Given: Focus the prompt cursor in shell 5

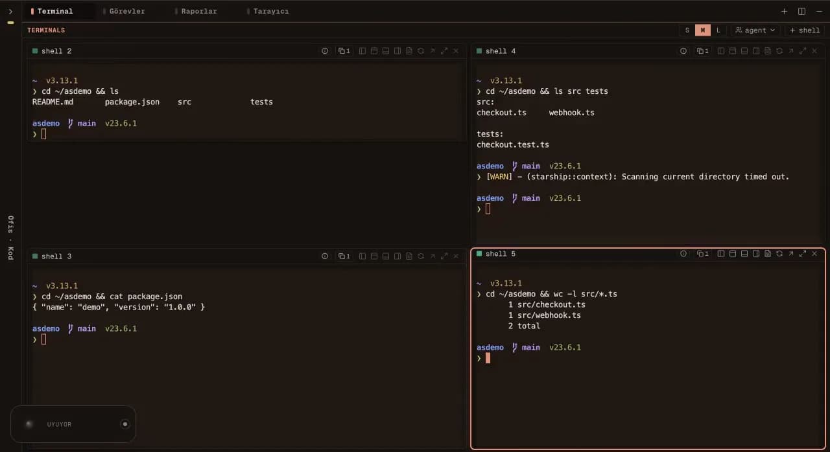Looking at the screenshot, I should [488, 358].
